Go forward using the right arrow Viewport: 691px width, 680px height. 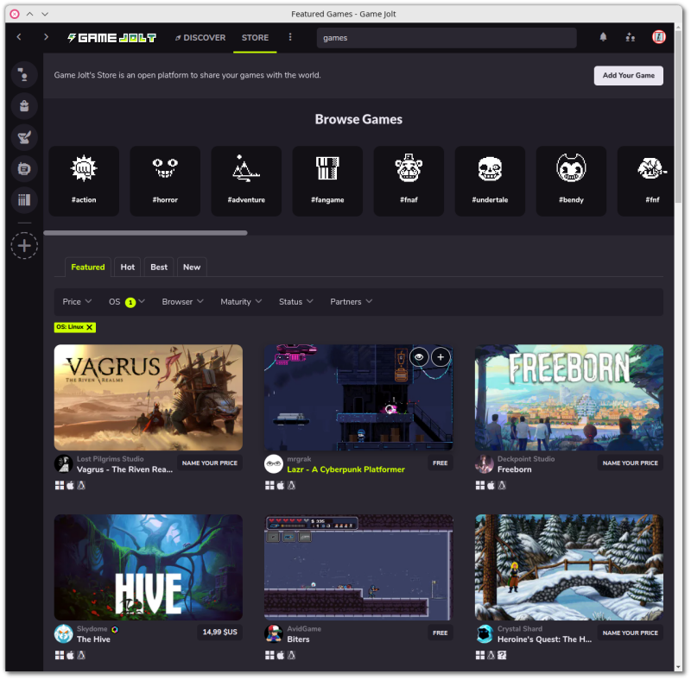[x=46, y=37]
